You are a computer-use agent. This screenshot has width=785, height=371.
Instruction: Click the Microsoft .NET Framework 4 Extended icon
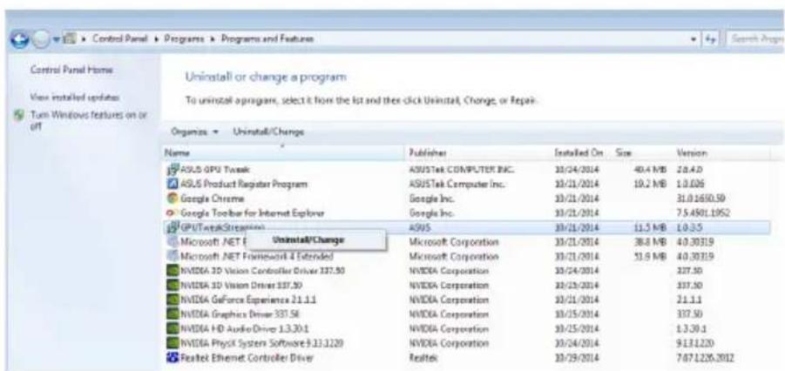click(172, 256)
